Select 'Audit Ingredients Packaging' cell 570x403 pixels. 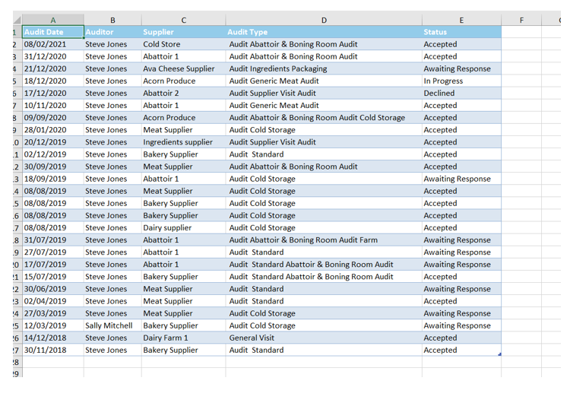[x=324, y=68]
